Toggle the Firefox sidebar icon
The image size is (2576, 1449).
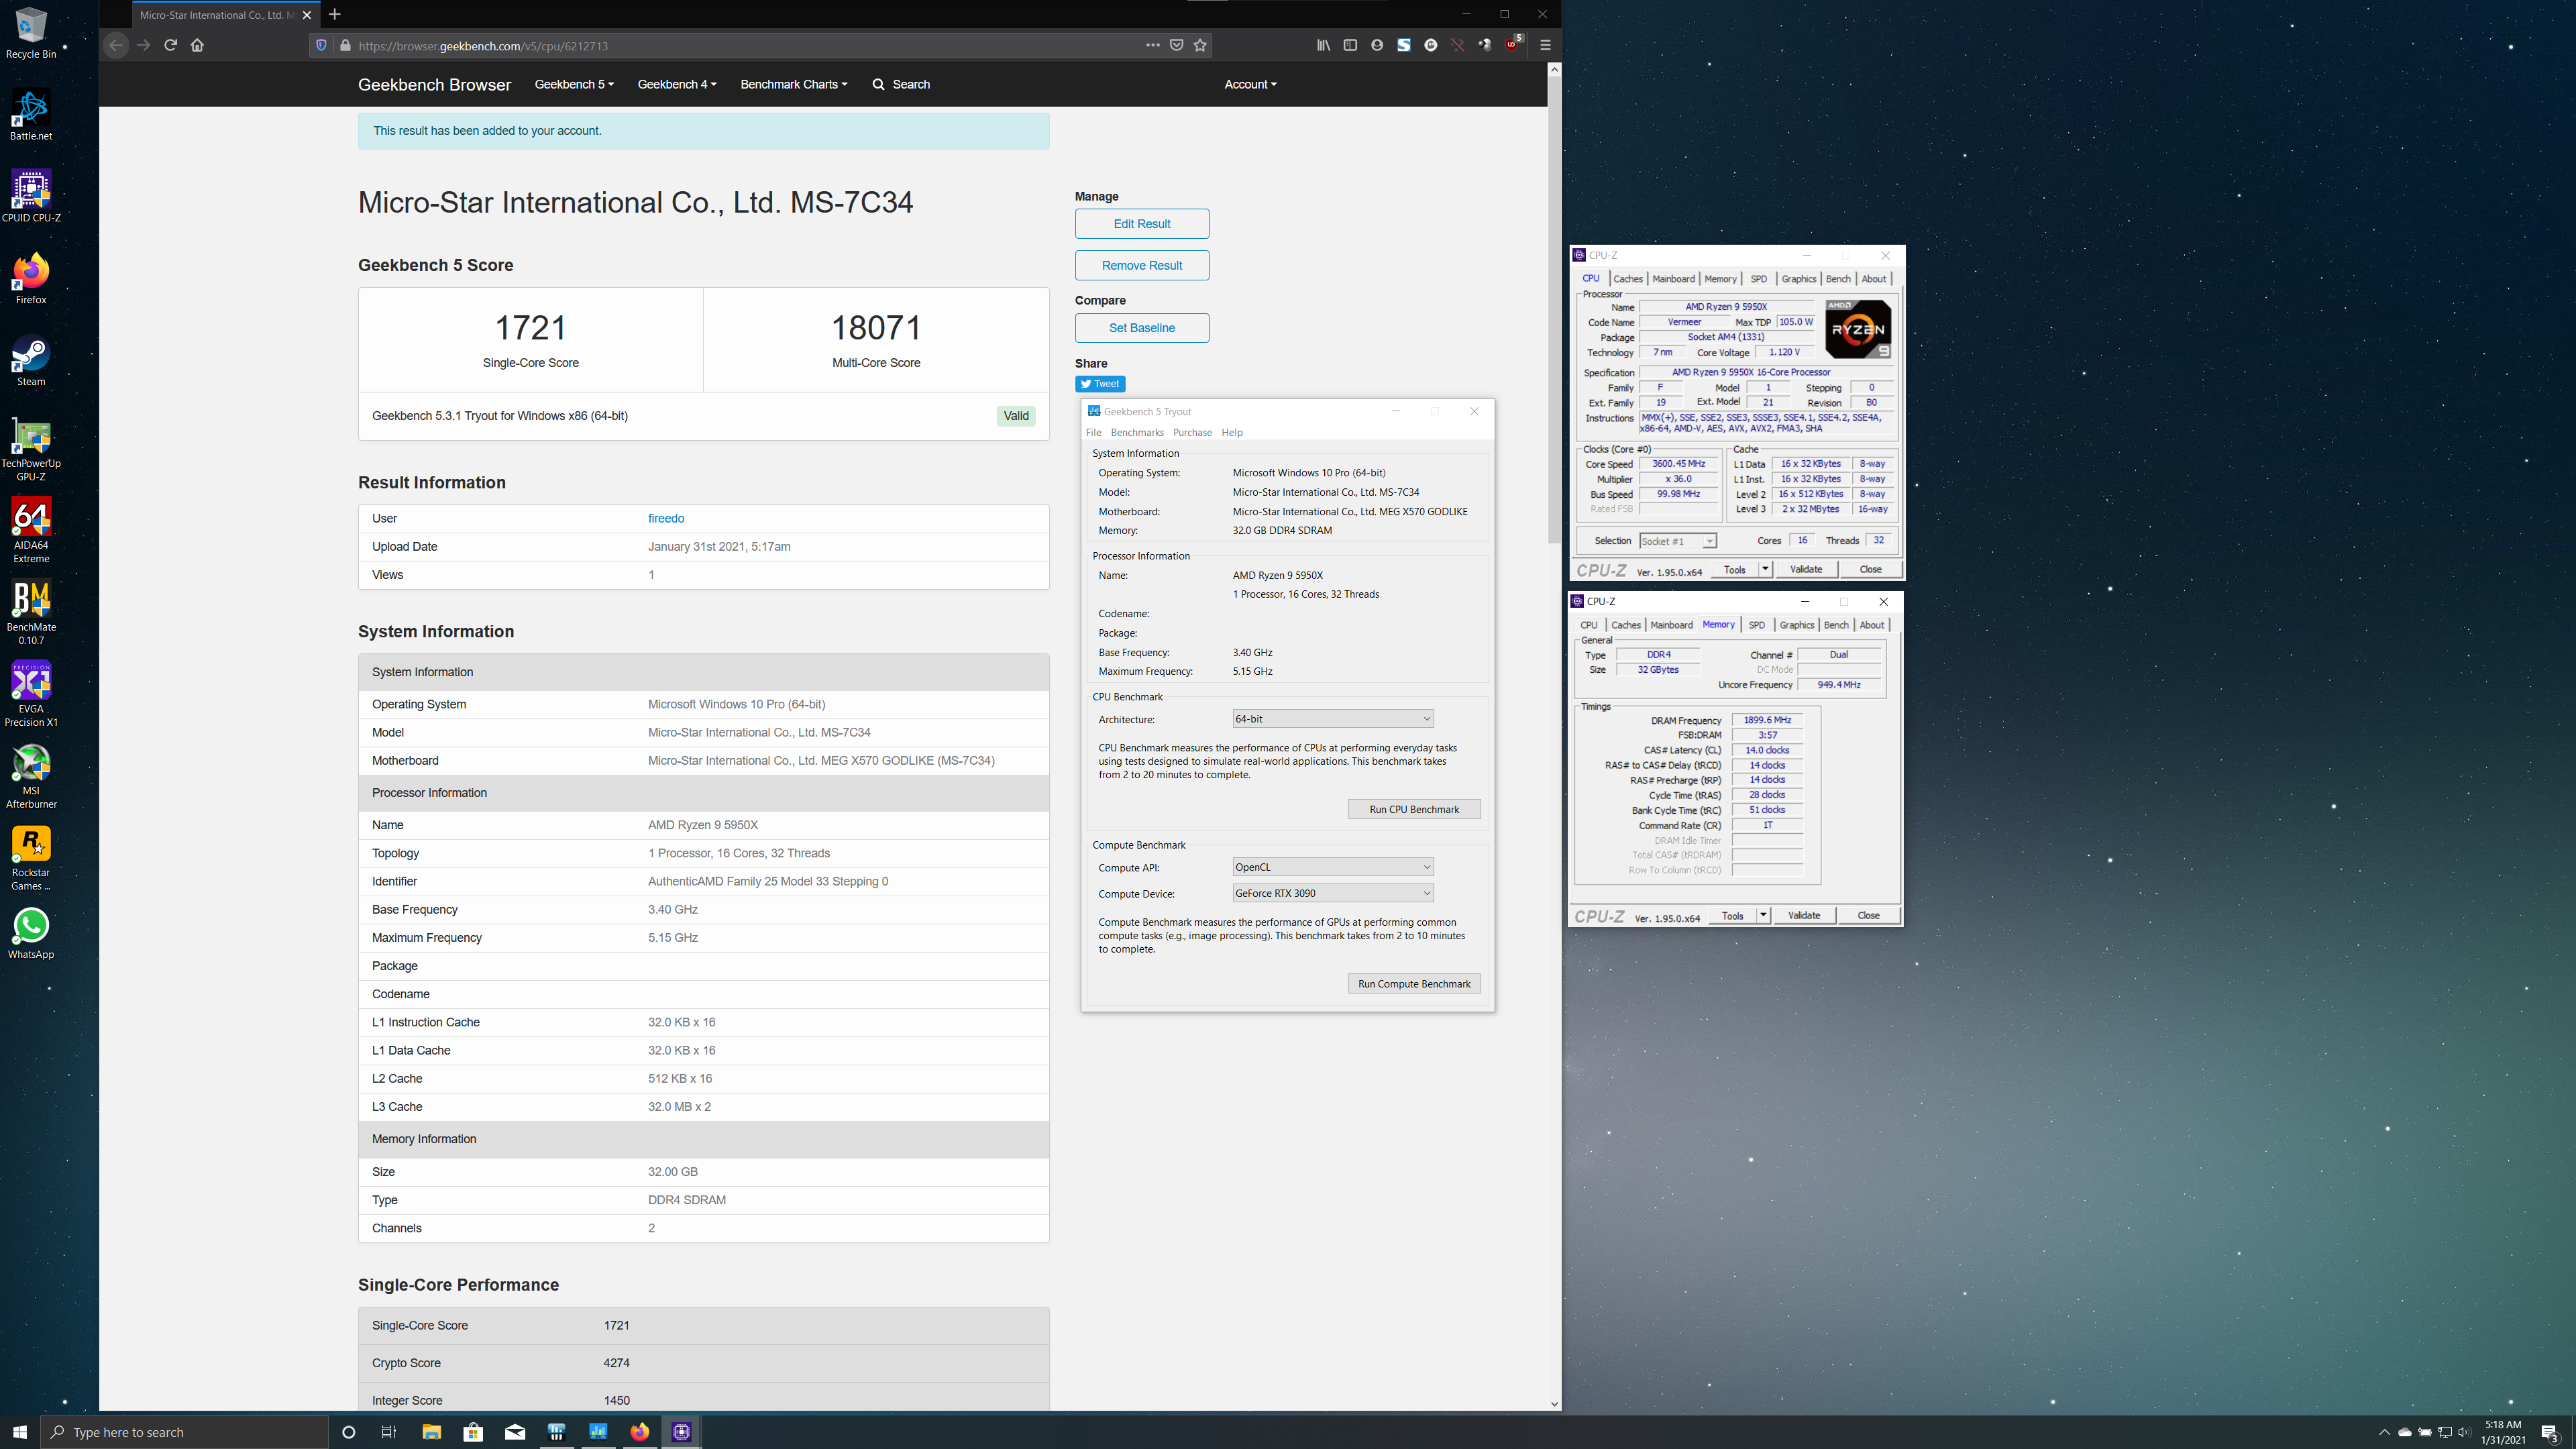1350,45
